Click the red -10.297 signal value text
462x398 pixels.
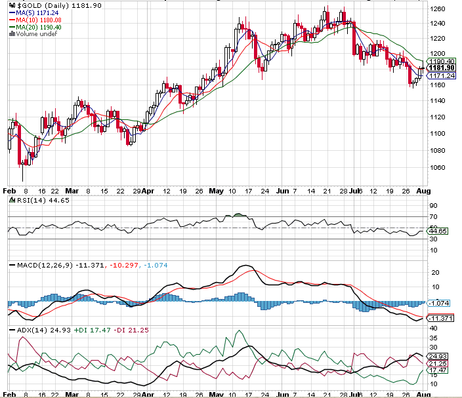(x=124, y=266)
